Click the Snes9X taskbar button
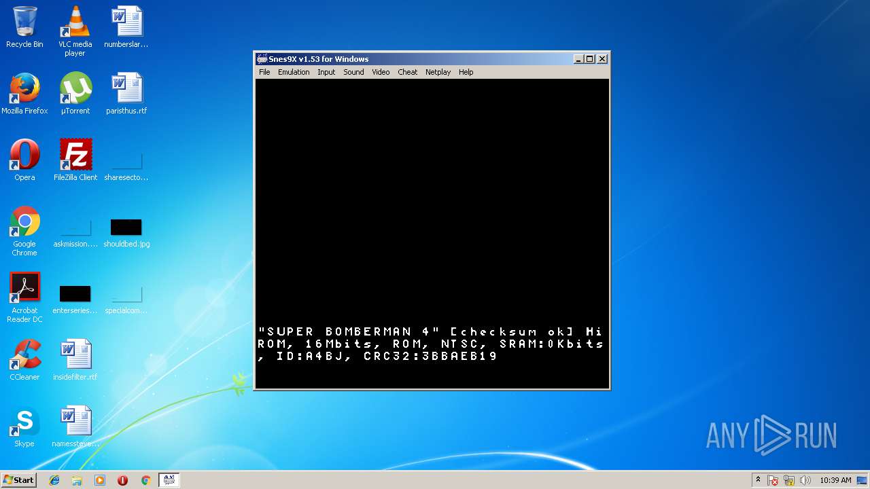This screenshot has width=870, height=489. 169,480
